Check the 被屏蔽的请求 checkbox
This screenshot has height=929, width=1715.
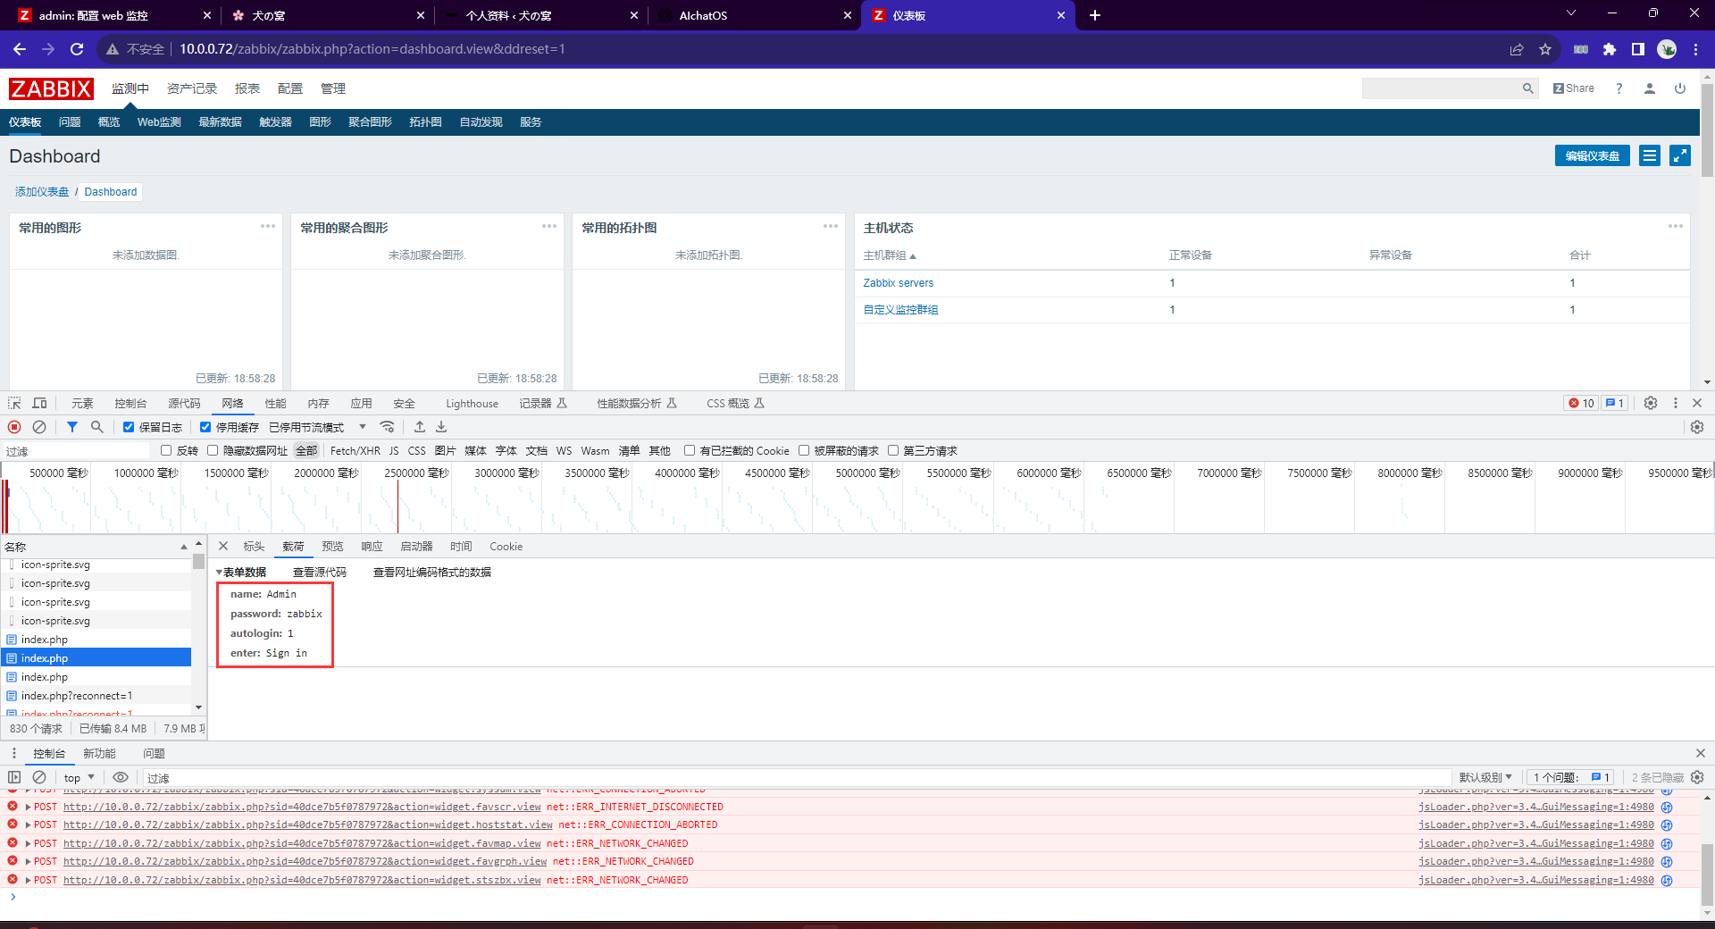point(804,450)
